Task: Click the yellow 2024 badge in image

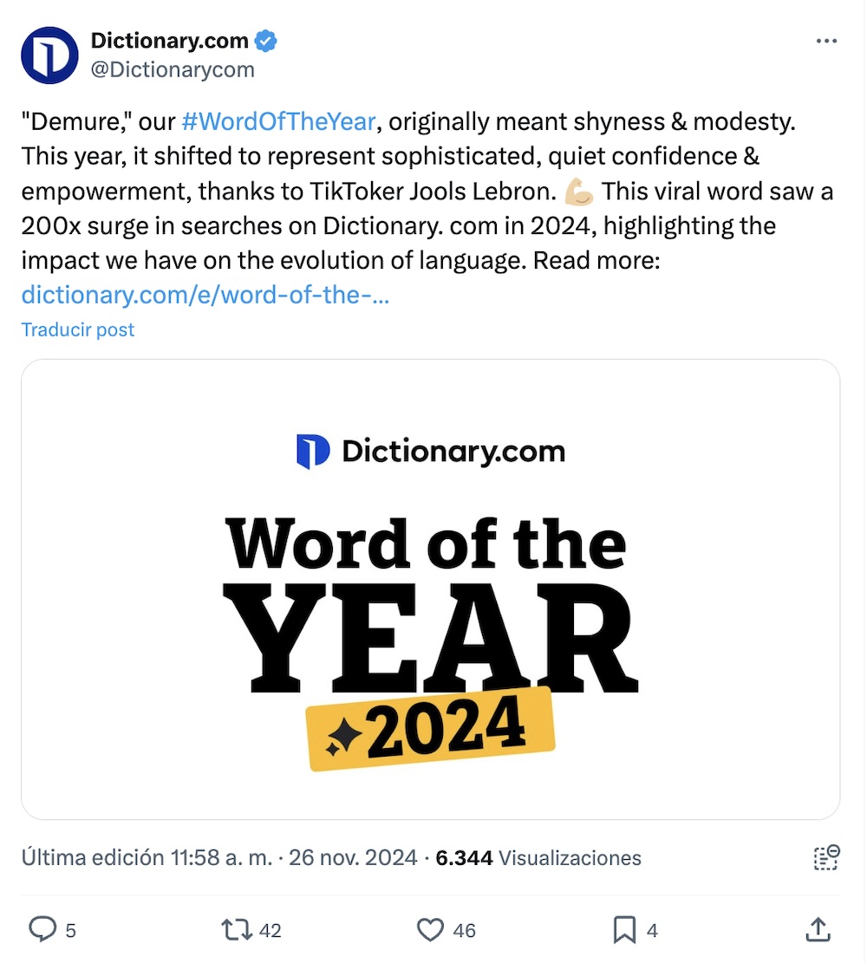Action: (x=431, y=728)
